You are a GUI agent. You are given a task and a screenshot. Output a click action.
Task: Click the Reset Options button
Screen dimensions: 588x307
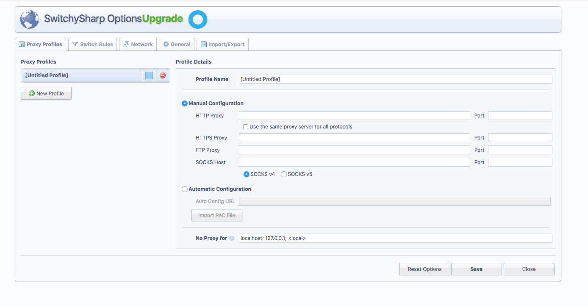(424, 269)
